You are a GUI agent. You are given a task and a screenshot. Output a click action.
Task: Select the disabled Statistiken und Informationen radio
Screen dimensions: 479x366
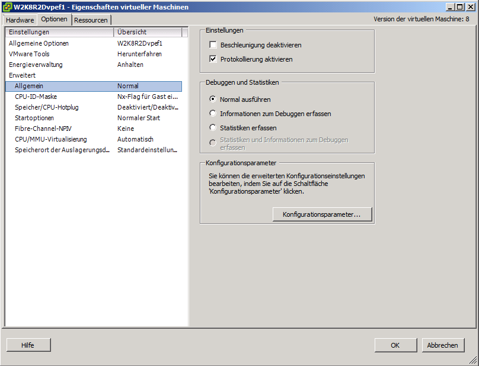[x=213, y=143]
